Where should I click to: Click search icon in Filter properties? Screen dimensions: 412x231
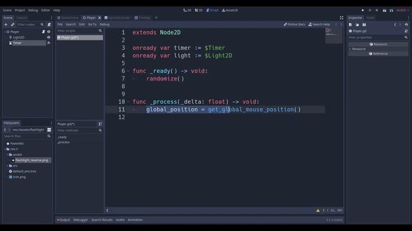[406, 37]
